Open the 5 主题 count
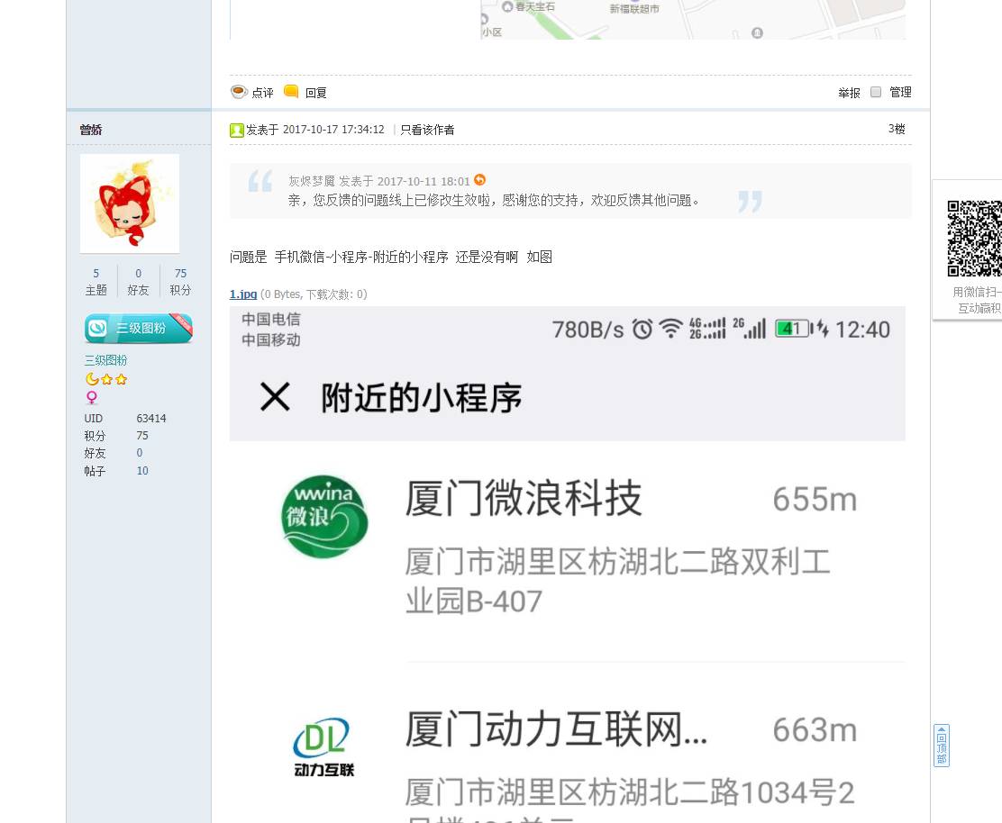1002x823 pixels. (x=96, y=282)
